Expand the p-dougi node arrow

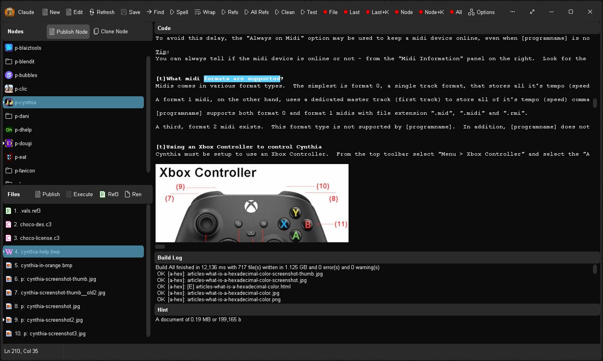[x=4, y=143]
